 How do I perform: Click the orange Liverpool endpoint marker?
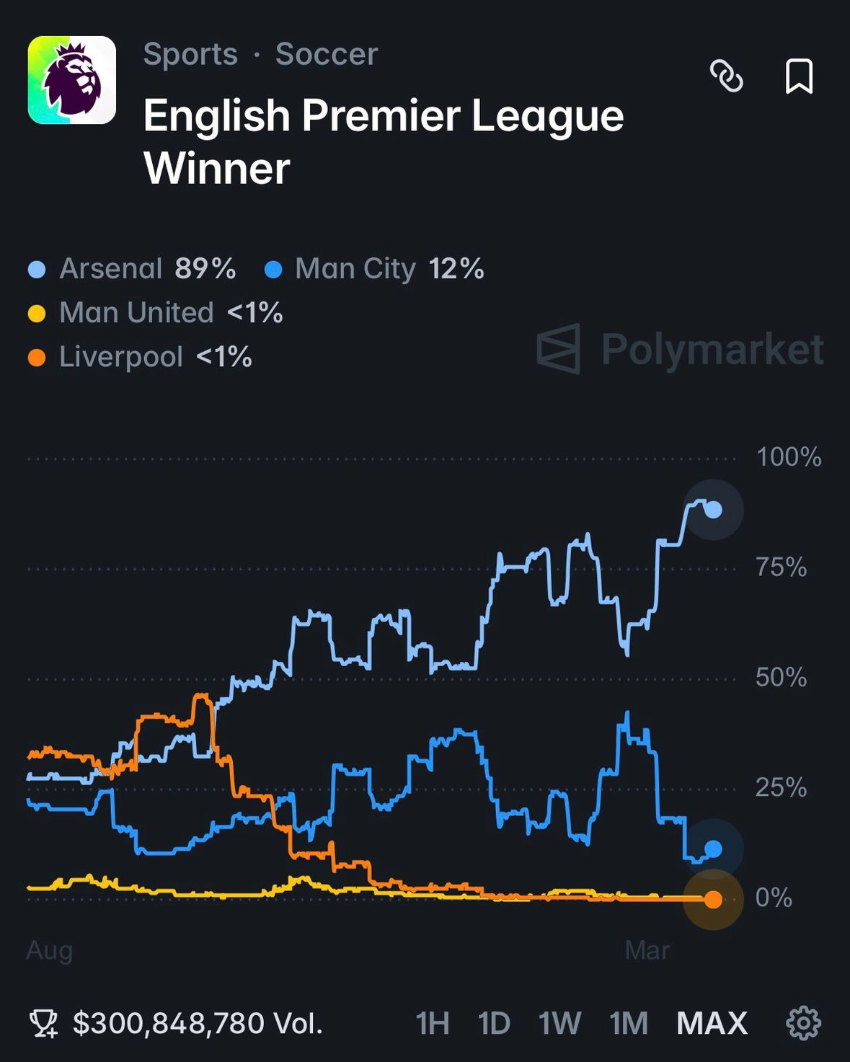click(713, 899)
